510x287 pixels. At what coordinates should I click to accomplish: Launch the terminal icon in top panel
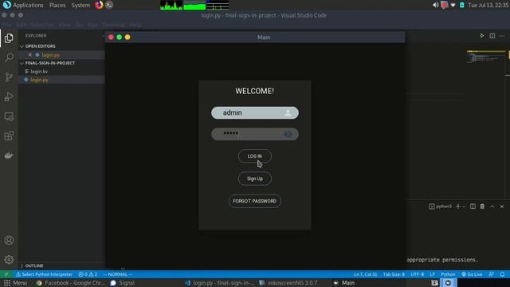(109, 5)
